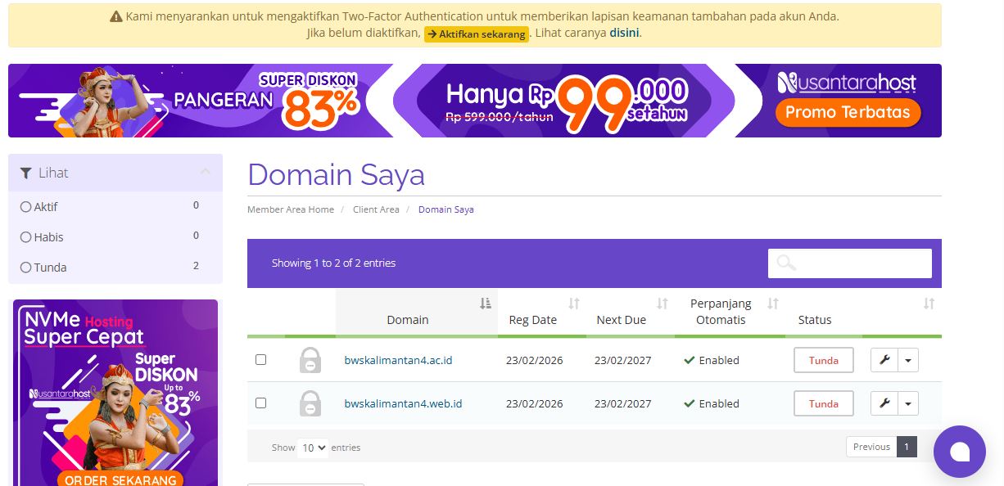Click Tunda status for bwskalimantan4.ac.id
This screenshot has height=486, width=1004.
(x=824, y=360)
